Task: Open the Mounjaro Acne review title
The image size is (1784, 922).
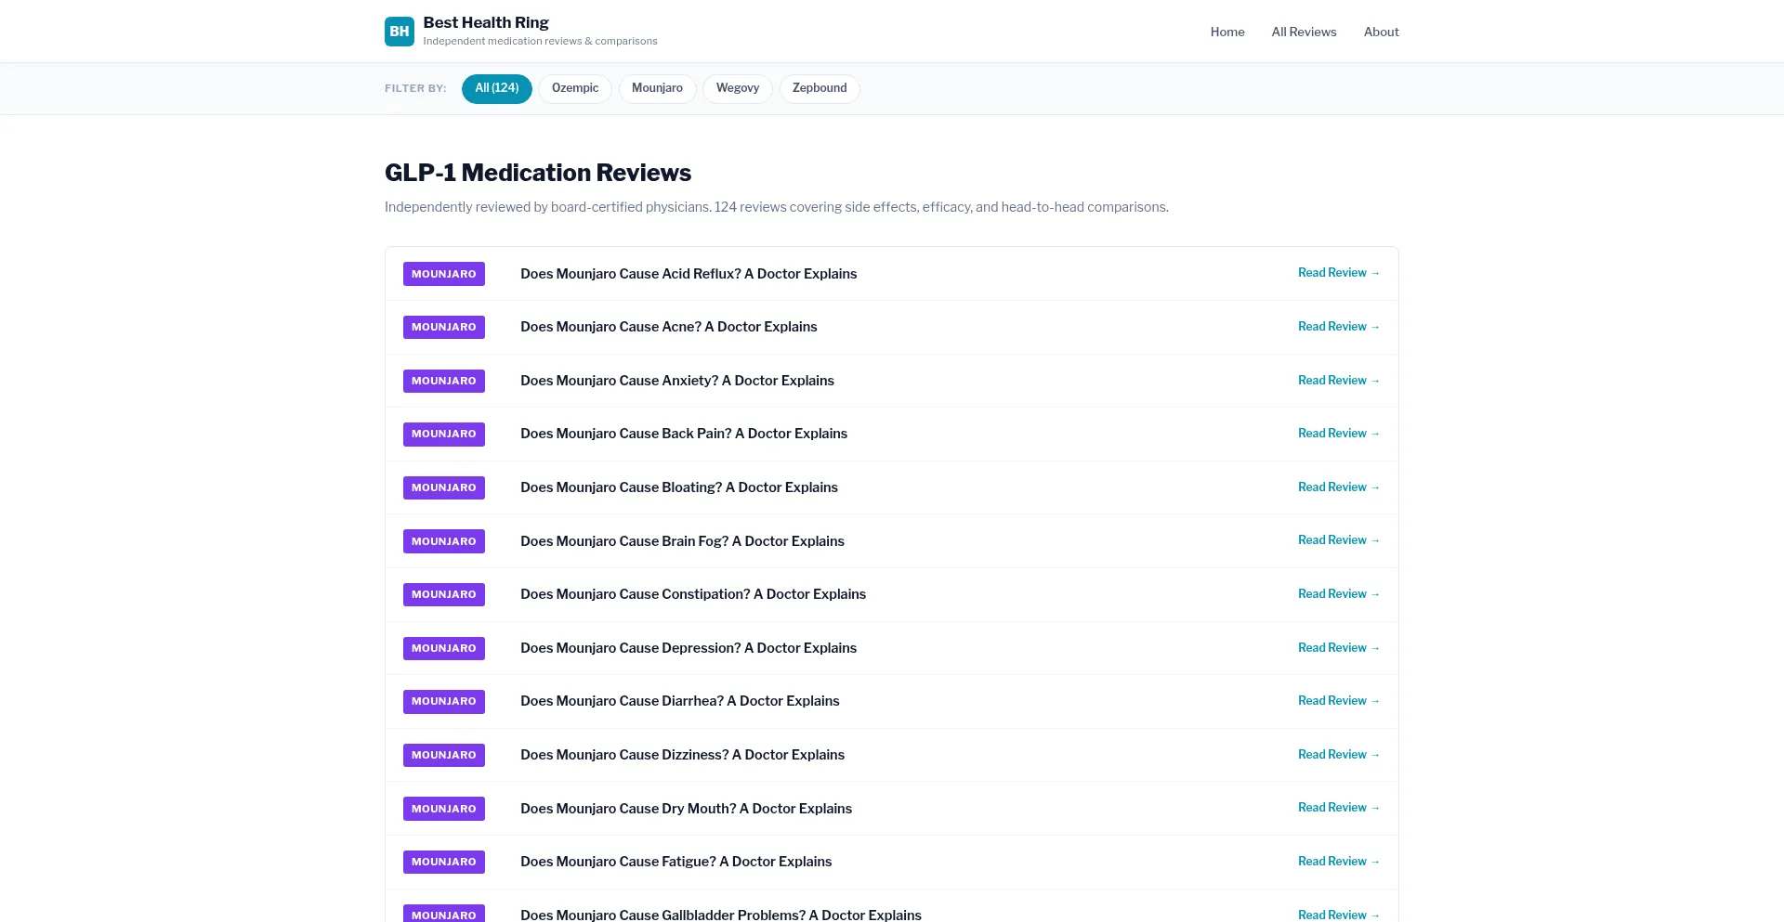Action: tap(669, 327)
